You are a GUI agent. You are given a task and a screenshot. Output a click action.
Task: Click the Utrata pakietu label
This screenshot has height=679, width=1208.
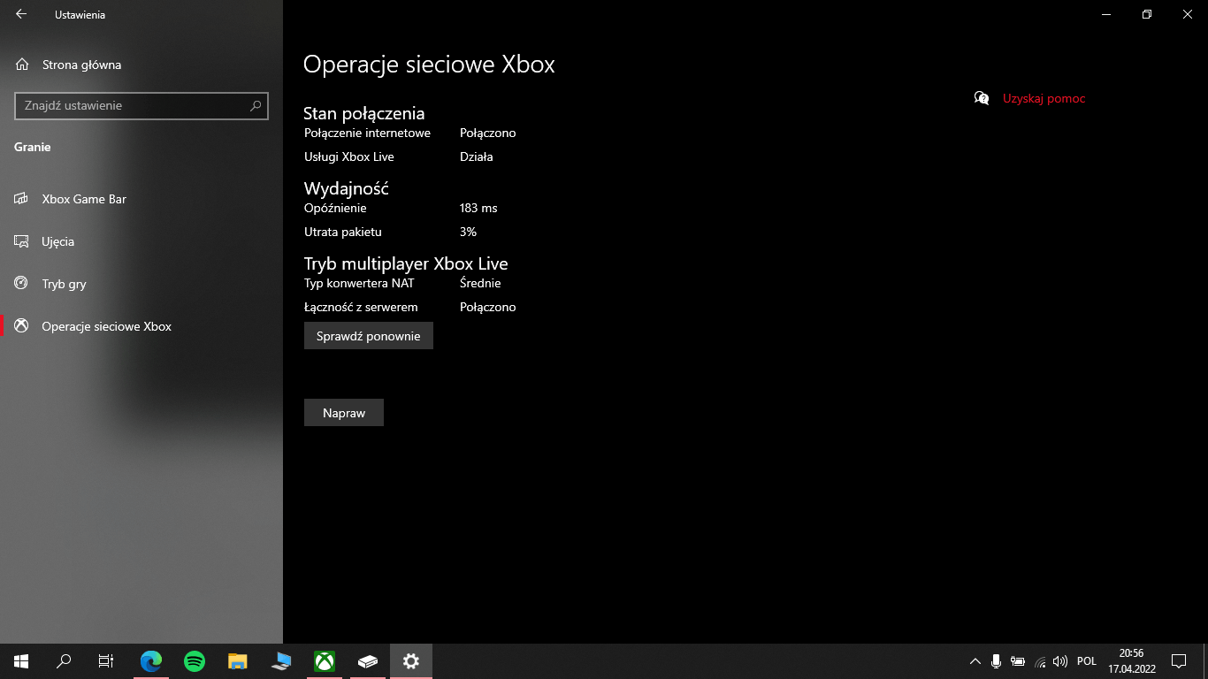343,233
